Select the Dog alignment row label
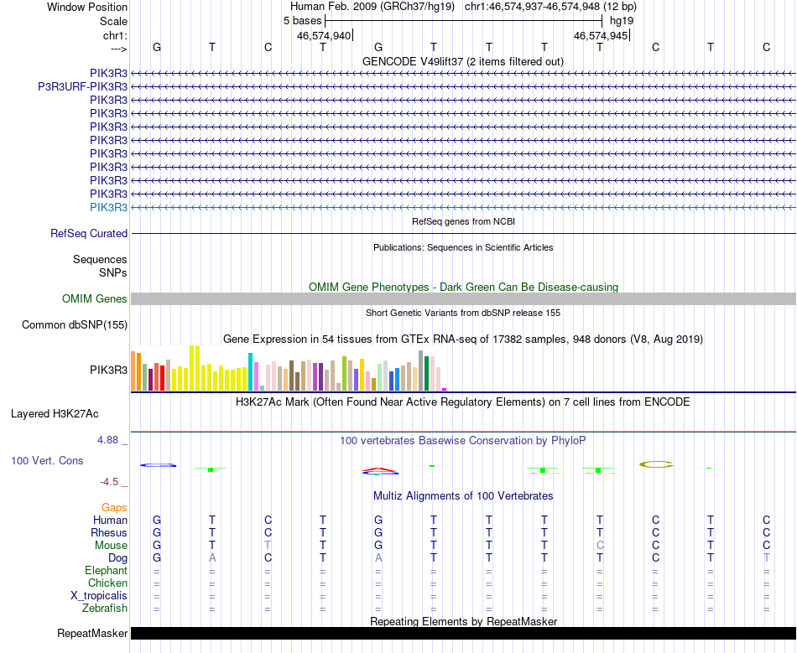The width and height of the screenshot is (797, 653). (x=118, y=558)
